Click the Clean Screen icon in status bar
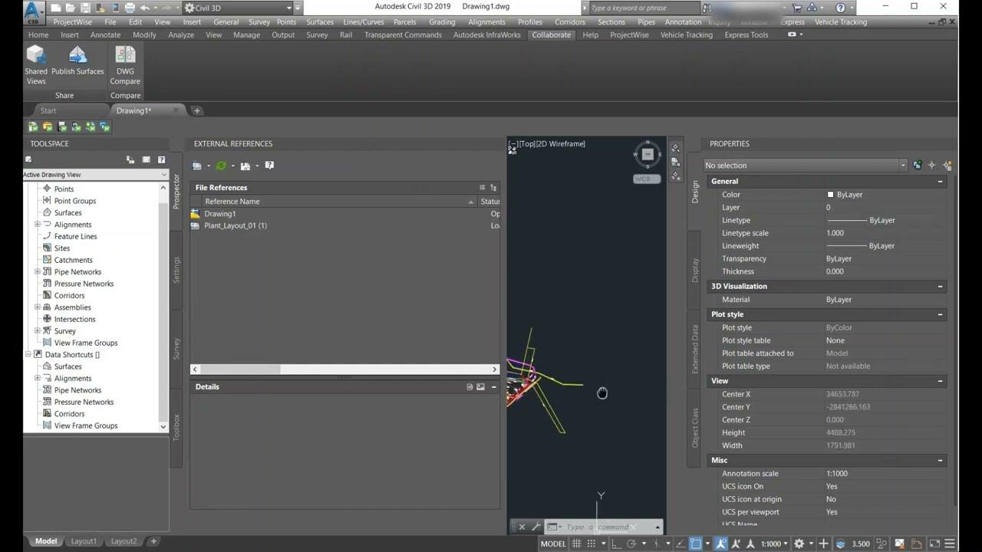 [934, 544]
